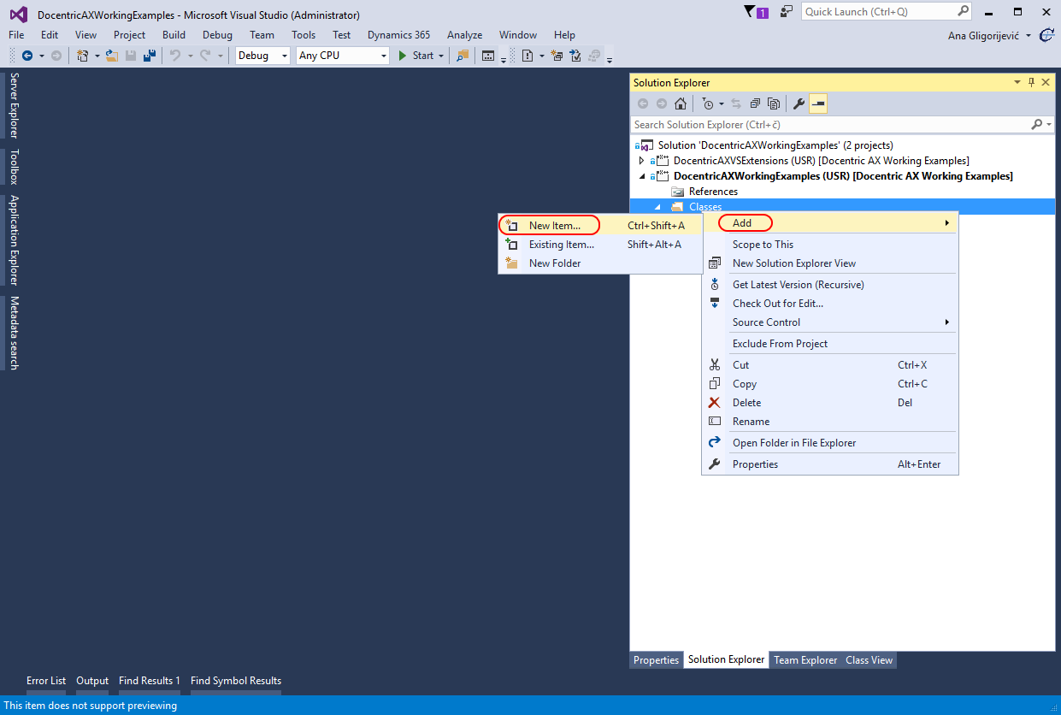1061x715 pixels.
Task: Open the Analyze menu
Action: (x=464, y=35)
